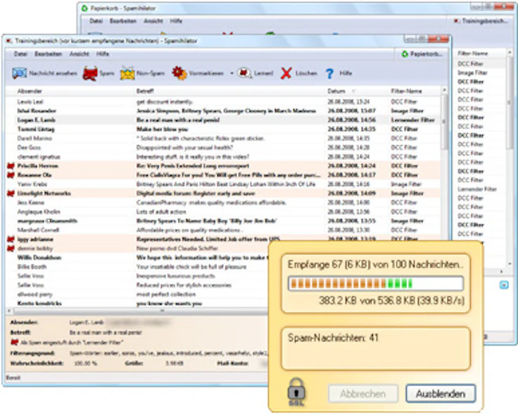
Task: Mark message as Spam via toolbar icon
Action: [90, 73]
